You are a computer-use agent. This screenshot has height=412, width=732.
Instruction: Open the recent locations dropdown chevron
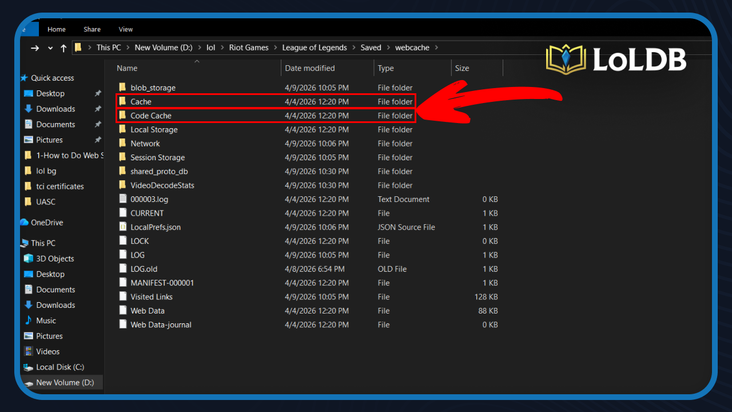50,47
